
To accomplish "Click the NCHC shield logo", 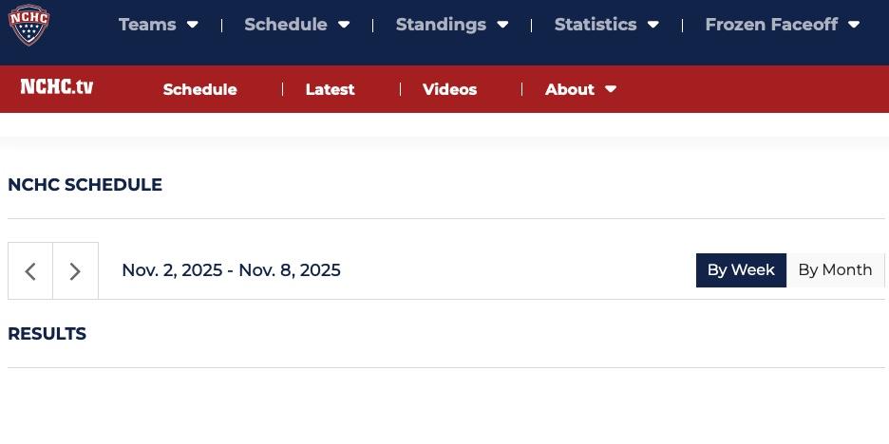I will coord(28,25).
